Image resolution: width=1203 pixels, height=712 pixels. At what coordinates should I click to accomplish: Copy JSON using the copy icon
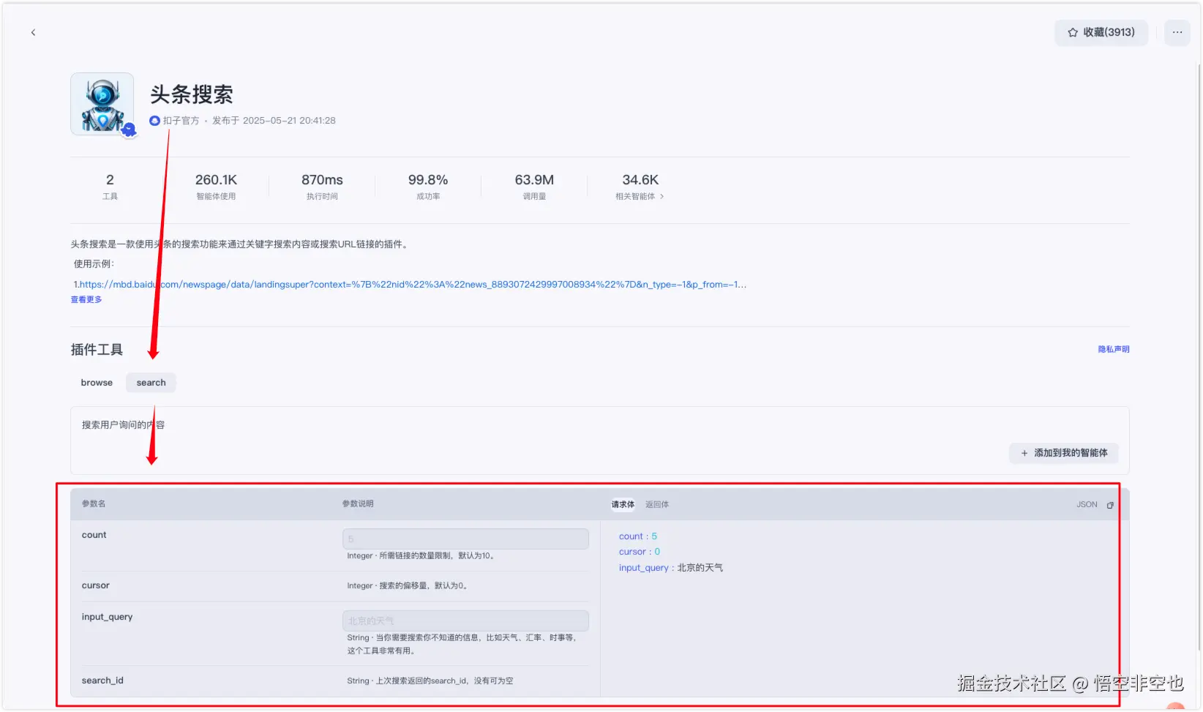tap(1110, 506)
